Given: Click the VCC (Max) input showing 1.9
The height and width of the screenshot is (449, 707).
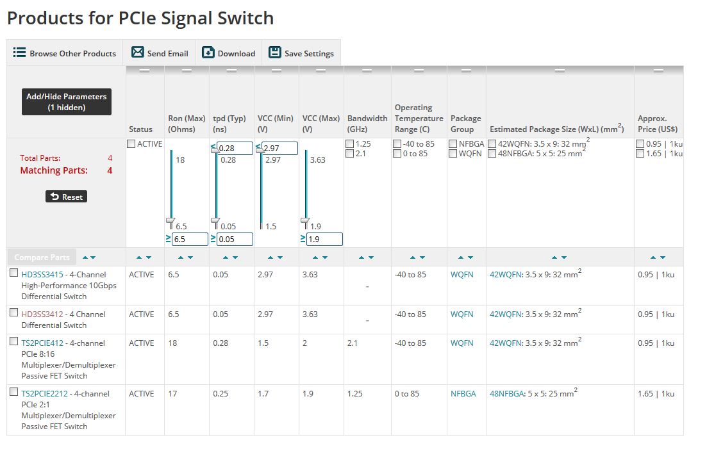Looking at the screenshot, I should coord(324,239).
